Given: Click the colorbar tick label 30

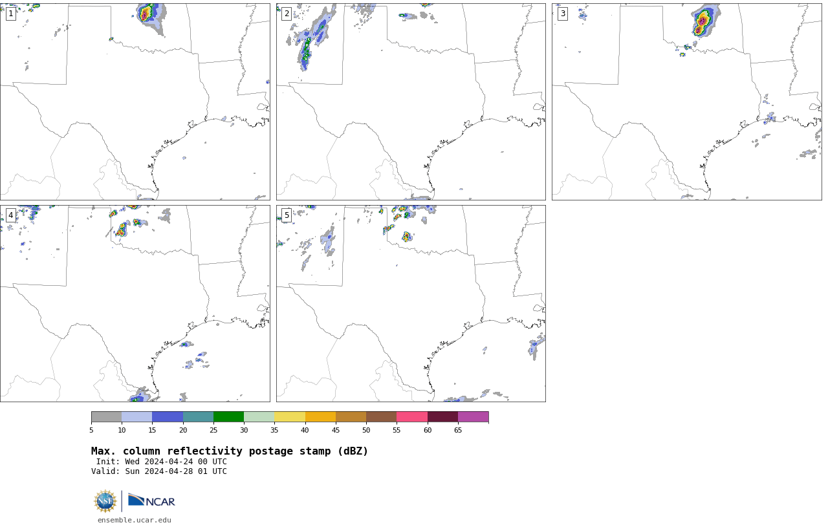Looking at the screenshot, I should coord(244,430).
